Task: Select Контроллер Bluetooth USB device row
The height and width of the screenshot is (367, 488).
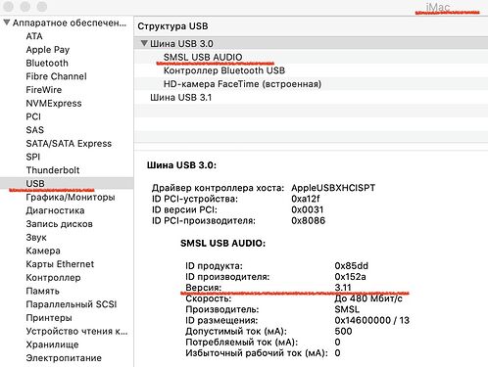Action: [x=311, y=70]
